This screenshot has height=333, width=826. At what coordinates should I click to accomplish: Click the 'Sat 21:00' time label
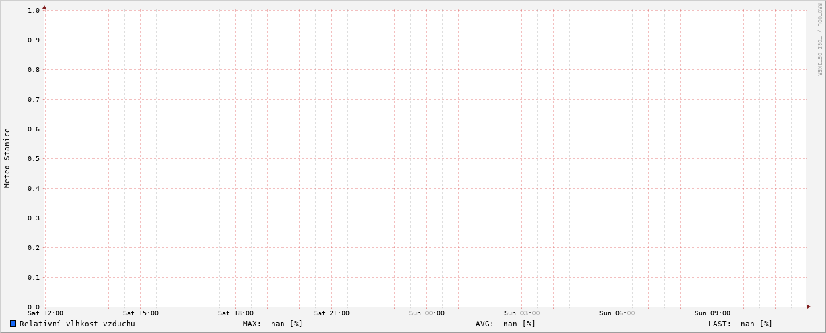[332, 313]
